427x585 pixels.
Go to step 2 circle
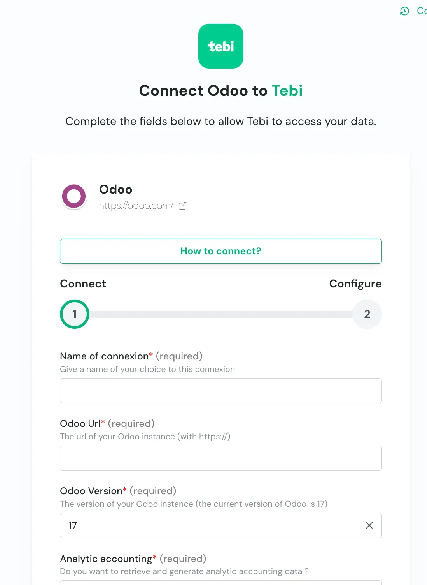(367, 314)
